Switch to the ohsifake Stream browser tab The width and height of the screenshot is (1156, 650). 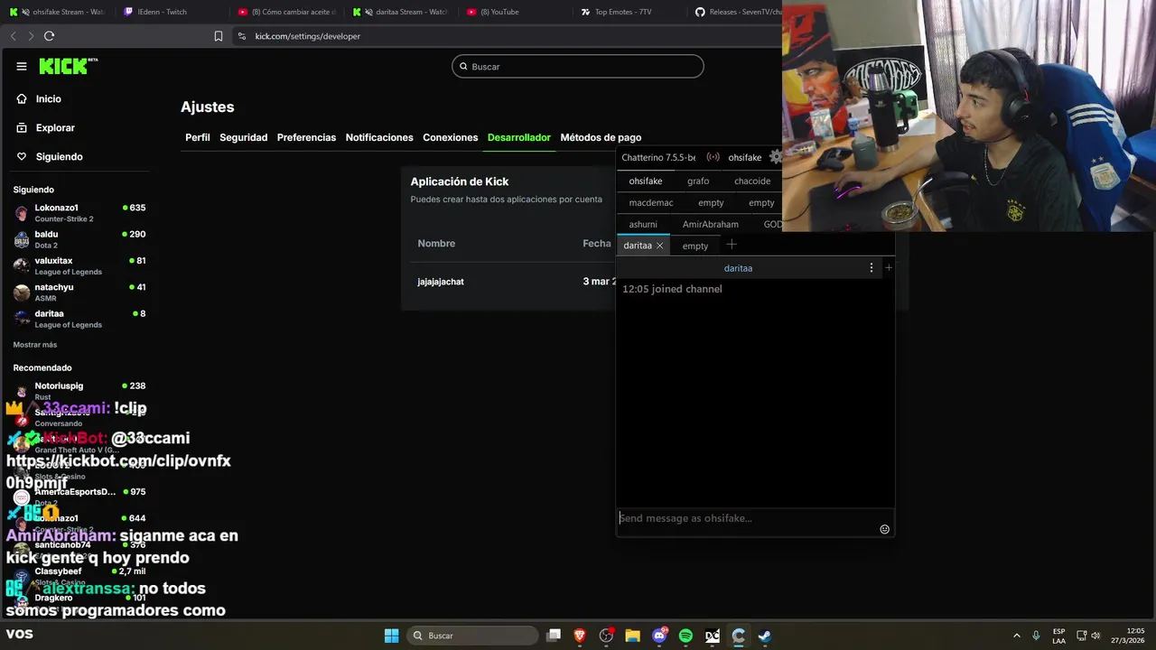59,12
